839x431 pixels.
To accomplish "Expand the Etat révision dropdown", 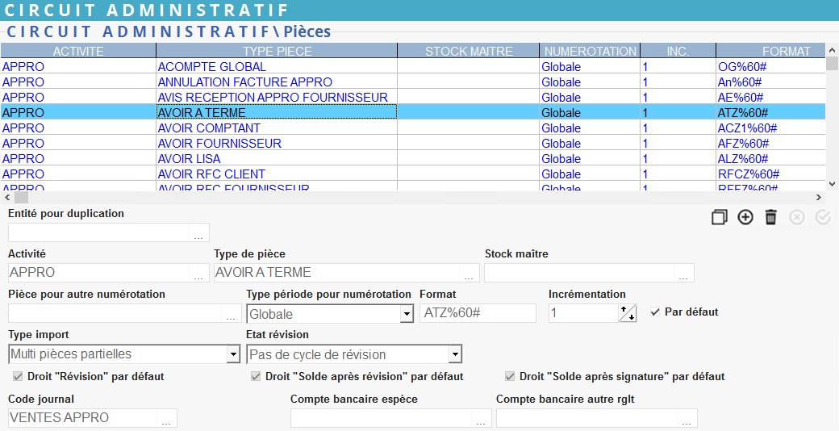I will point(455,354).
